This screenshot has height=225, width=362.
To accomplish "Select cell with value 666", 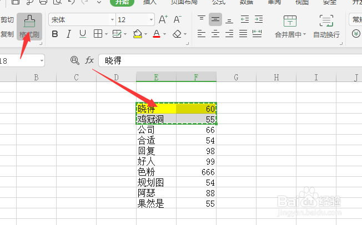I will tap(196, 172).
